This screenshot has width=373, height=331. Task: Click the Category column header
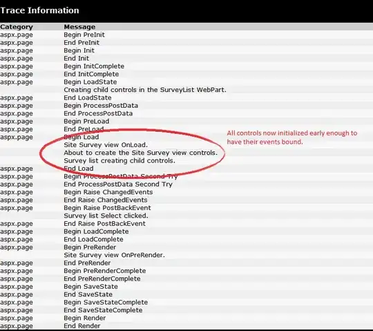pyautogui.click(x=17, y=27)
